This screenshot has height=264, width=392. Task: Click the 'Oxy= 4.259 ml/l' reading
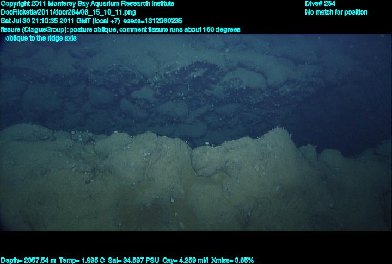click(185, 261)
